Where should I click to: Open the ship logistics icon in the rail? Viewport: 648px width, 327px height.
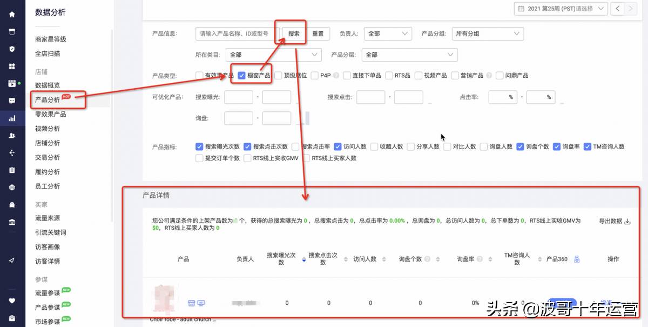(12, 205)
